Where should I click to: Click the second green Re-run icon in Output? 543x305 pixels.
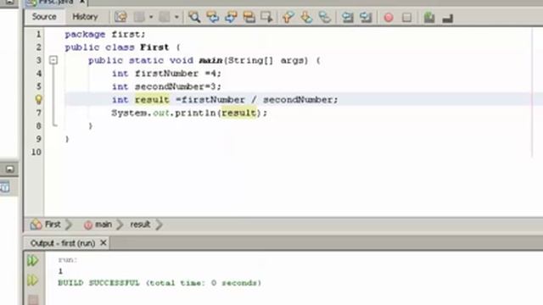pos(32,280)
